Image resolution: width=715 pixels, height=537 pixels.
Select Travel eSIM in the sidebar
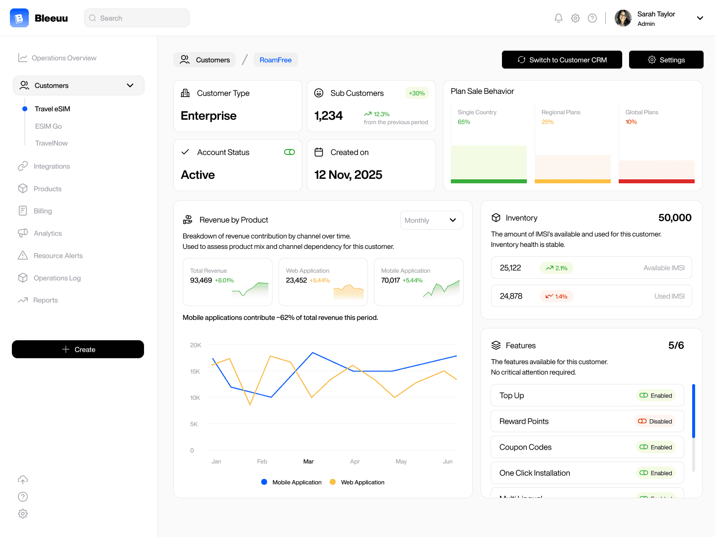[x=52, y=109]
